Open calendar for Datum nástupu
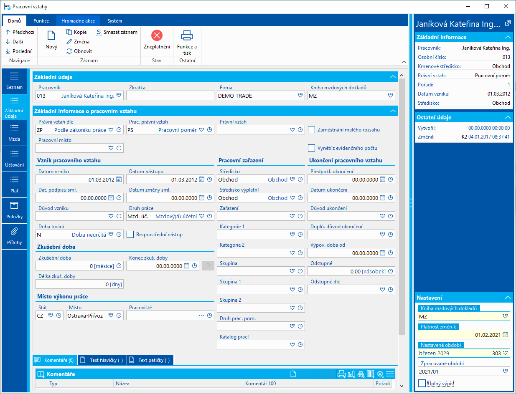This screenshot has height=394, width=516. click(x=202, y=179)
